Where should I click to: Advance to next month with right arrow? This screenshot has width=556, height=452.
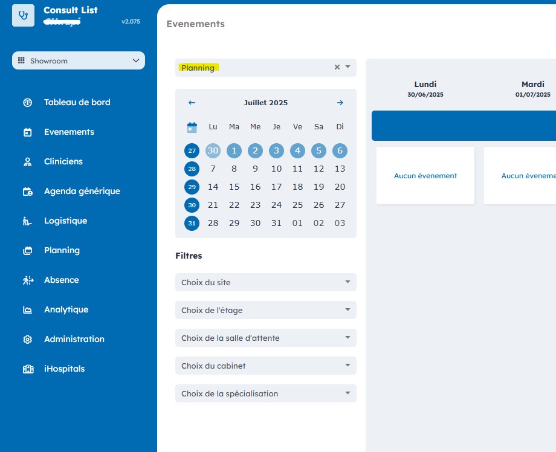coord(340,103)
